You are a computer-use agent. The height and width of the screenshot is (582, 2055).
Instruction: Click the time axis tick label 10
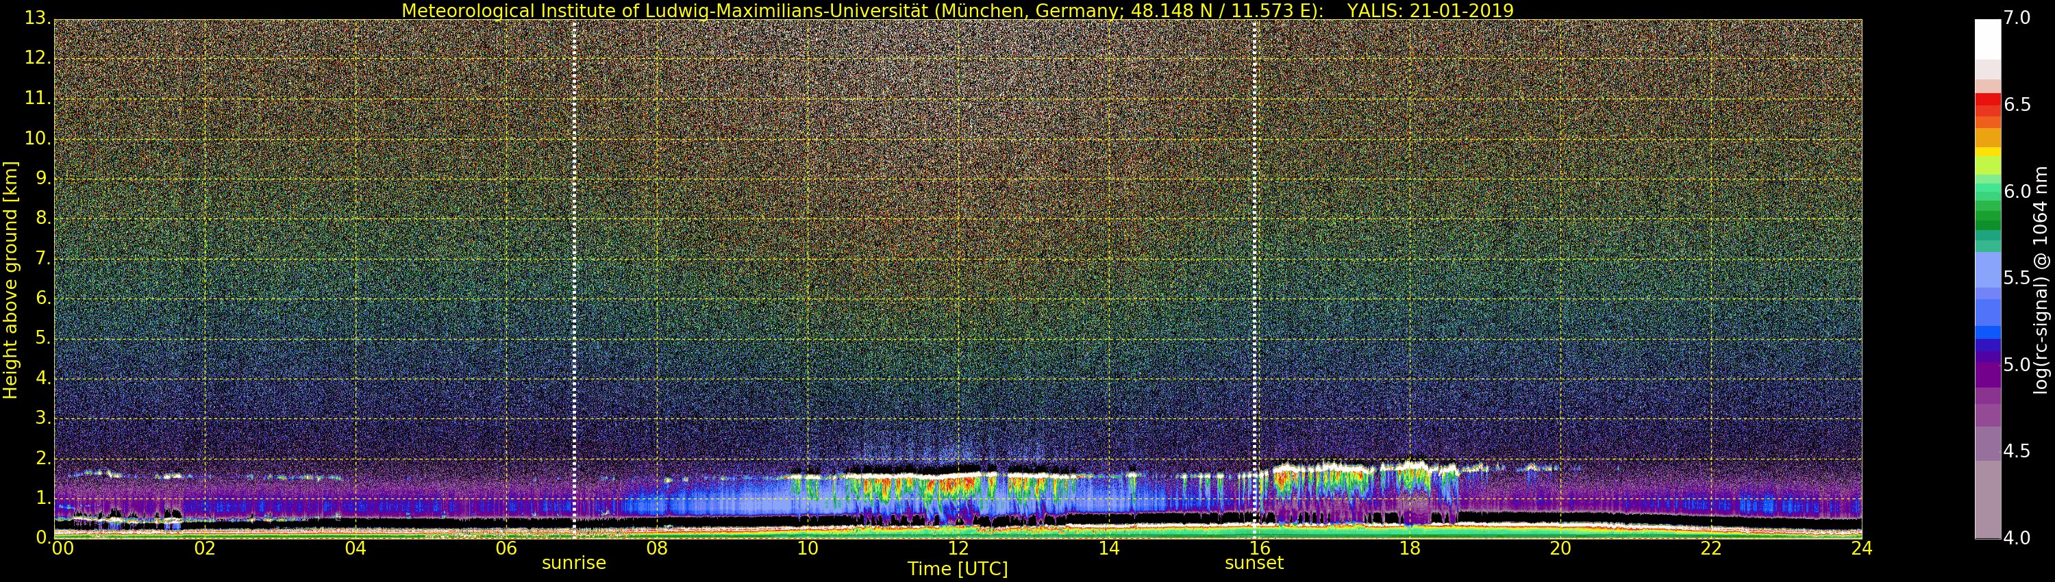pyautogui.click(x=808, y=548)
